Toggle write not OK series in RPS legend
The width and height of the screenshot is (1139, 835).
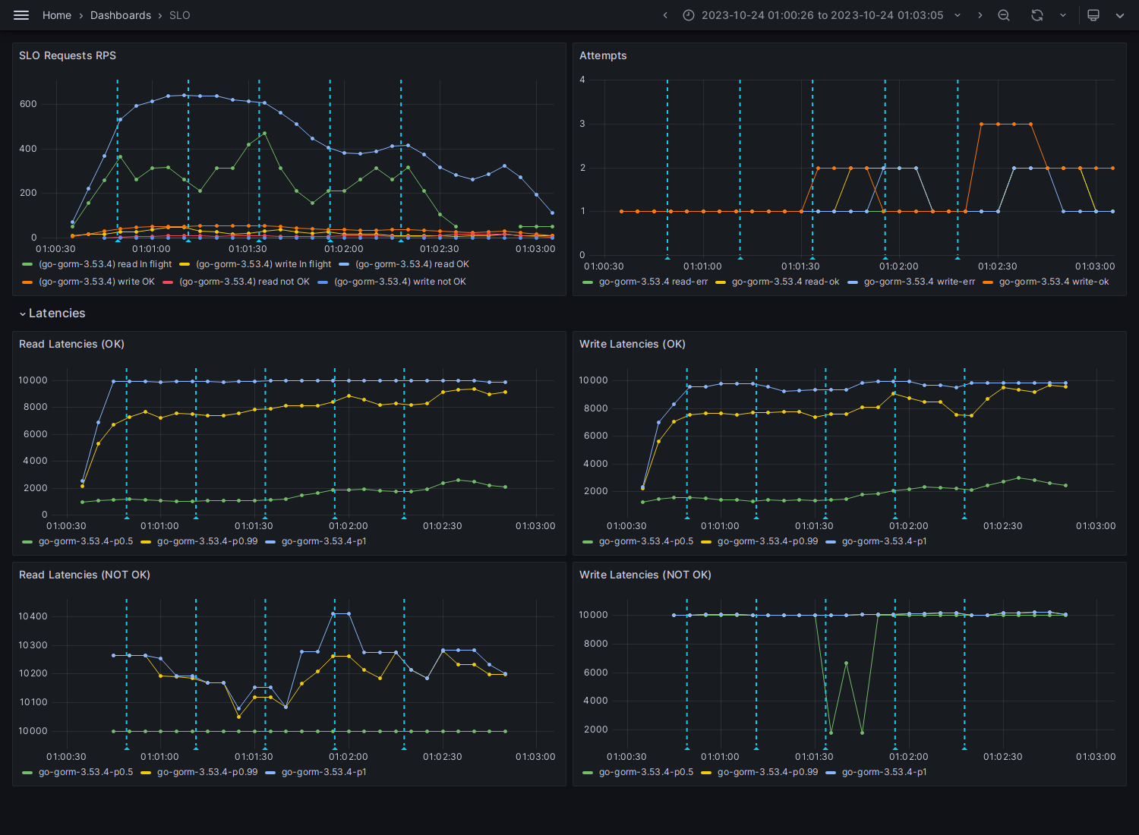tap(400, 282)
